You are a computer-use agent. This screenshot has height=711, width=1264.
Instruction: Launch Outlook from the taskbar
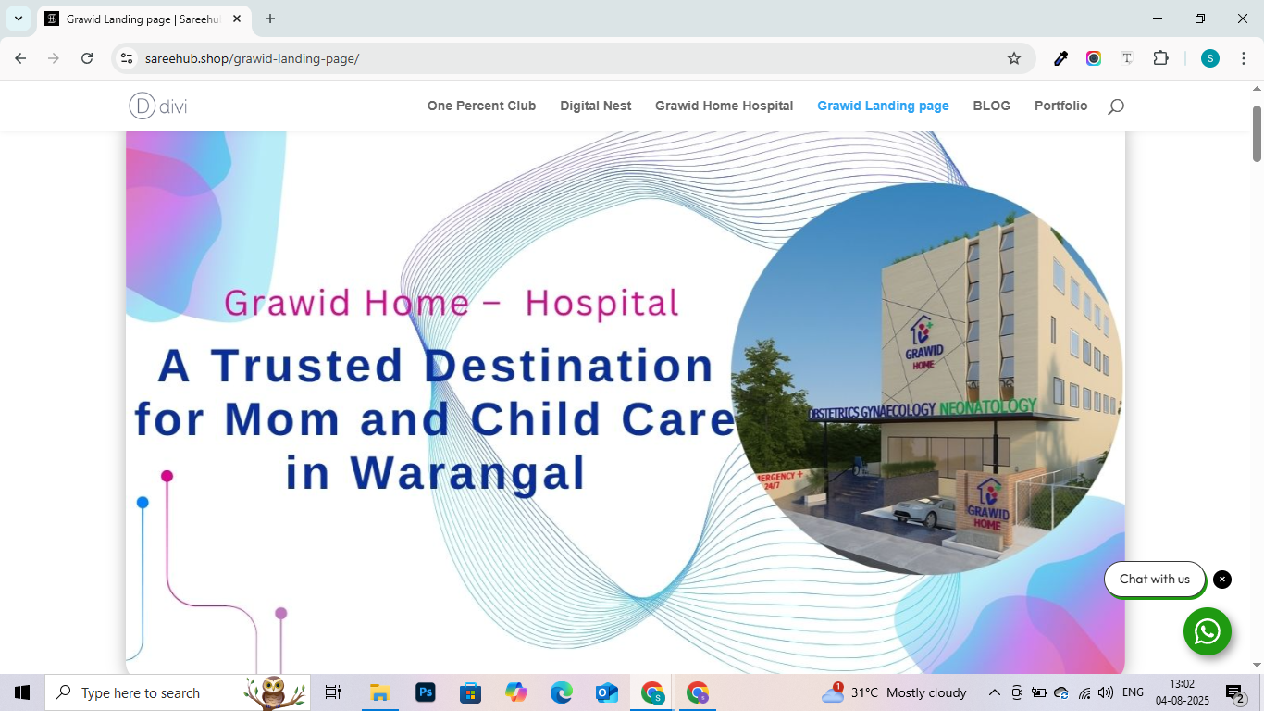pyautogui.click(x=606, y=692)
